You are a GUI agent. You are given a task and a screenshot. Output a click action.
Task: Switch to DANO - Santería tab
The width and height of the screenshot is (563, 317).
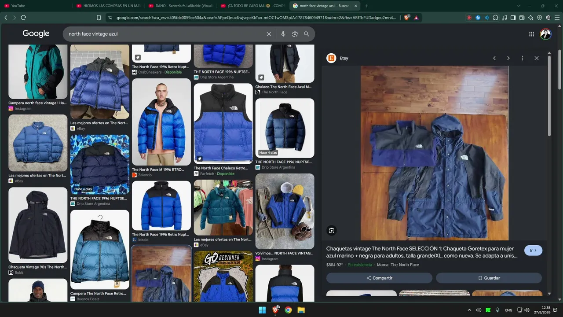(180, 6)
